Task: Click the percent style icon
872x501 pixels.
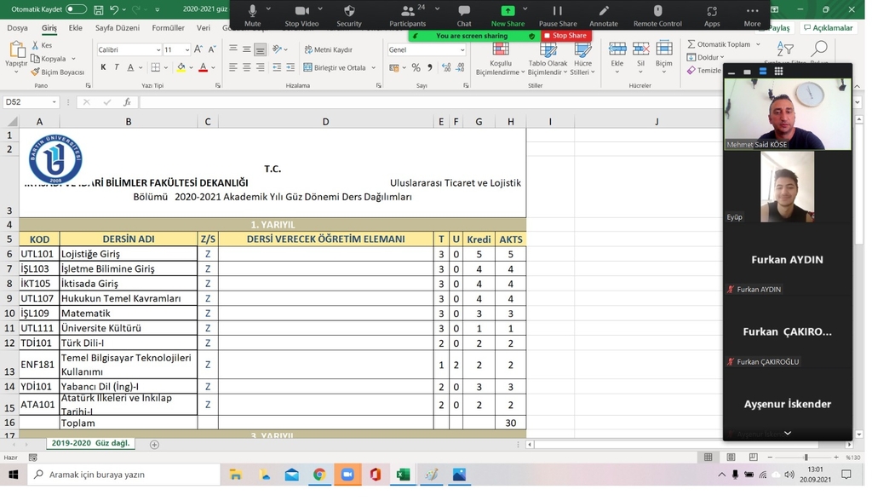Action: (416, 68)
